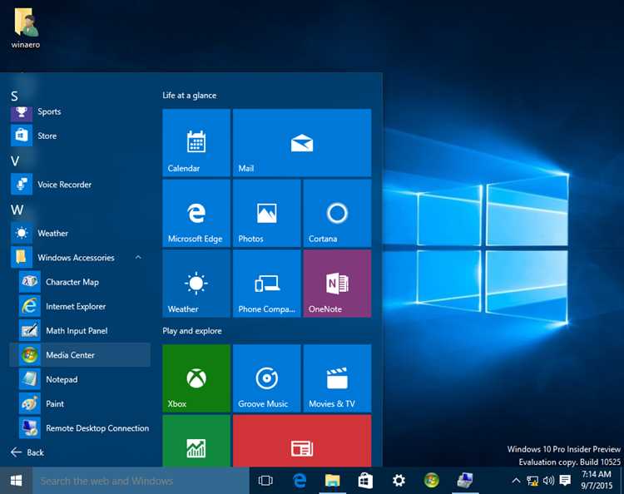
Task: Open the Photos tile
Action: [266, 213]
